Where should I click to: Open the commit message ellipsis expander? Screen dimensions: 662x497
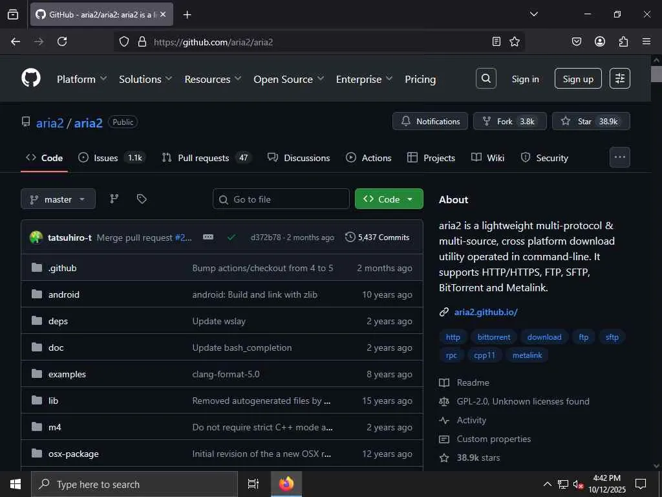(x=208, y=237)
